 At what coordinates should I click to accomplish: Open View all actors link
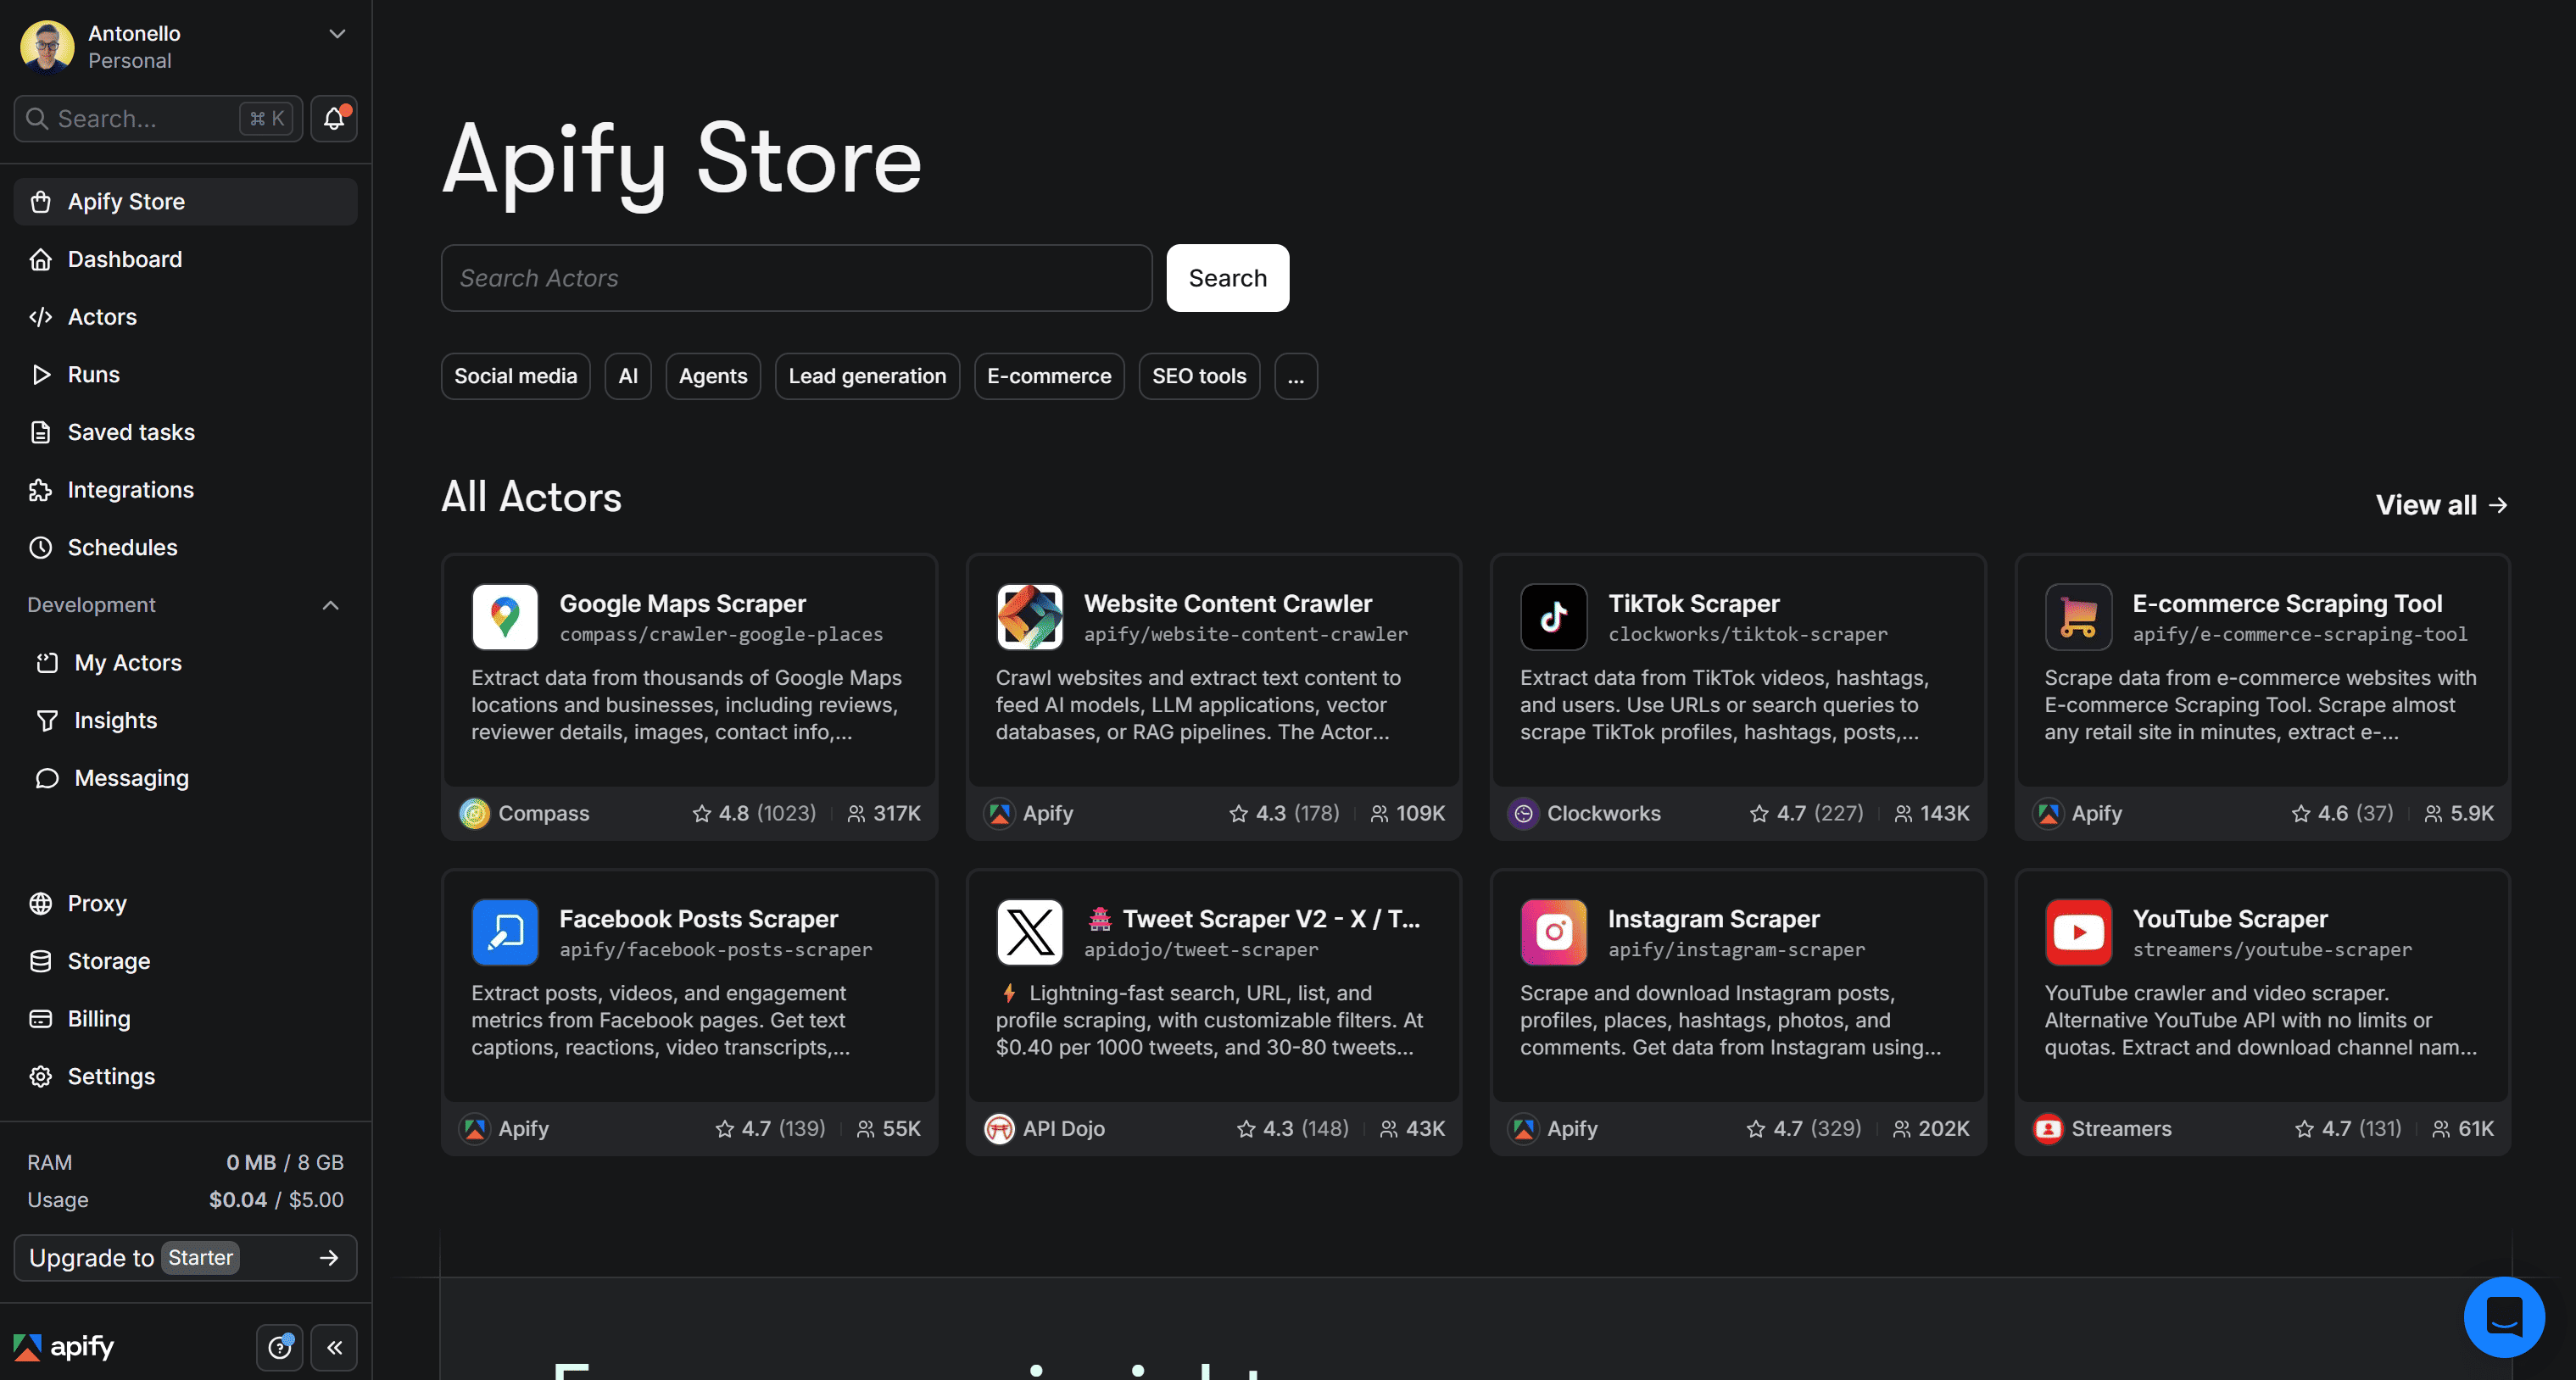(x=2442, y=505)
